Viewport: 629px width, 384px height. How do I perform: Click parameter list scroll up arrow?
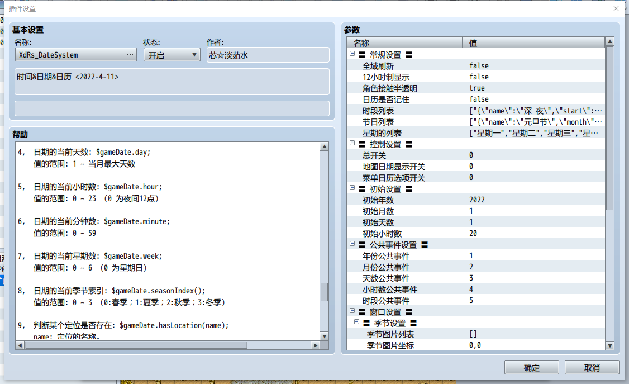610,41
